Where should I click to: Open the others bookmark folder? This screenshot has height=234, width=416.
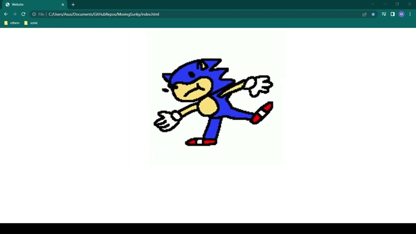[12, 23]
